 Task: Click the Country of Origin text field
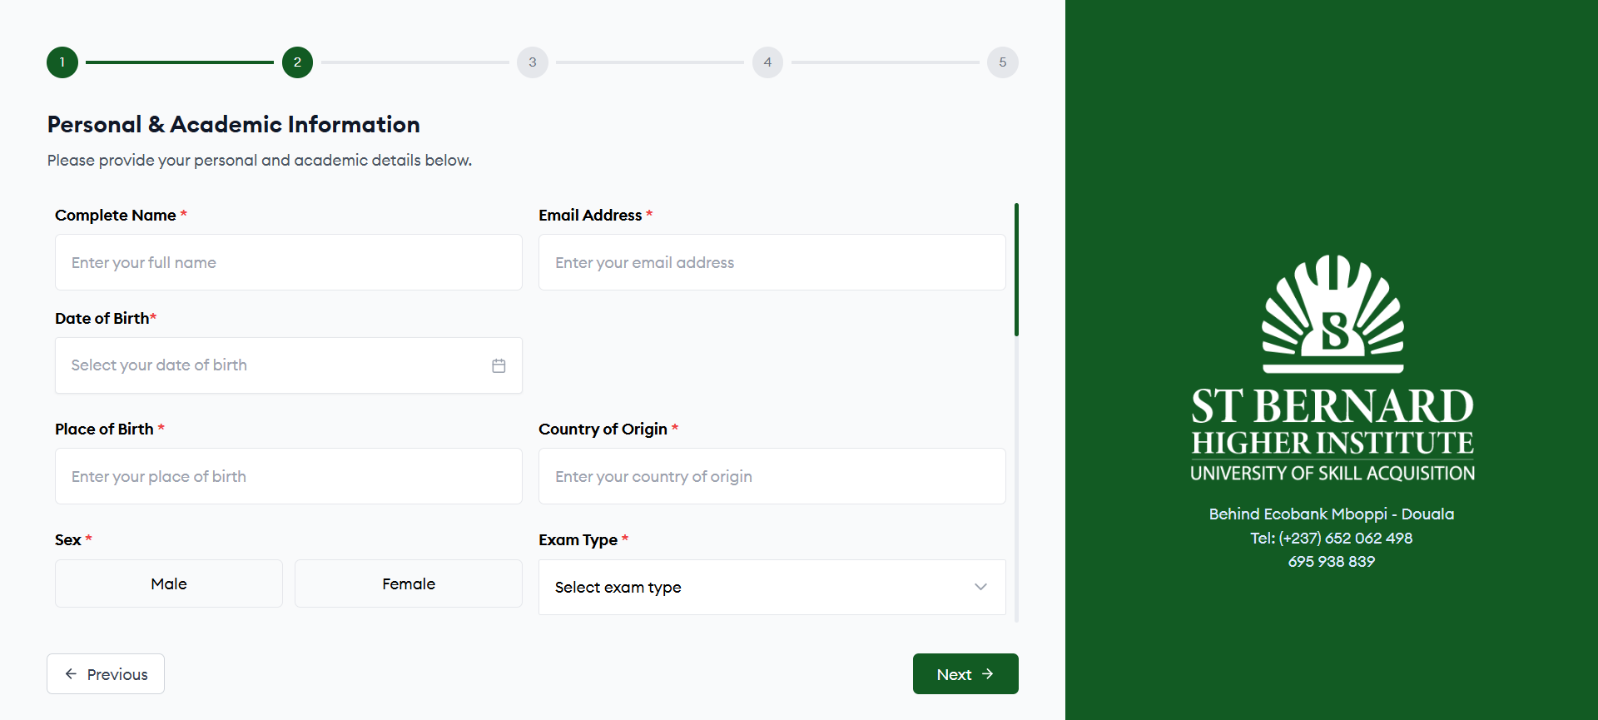[772, 476]
